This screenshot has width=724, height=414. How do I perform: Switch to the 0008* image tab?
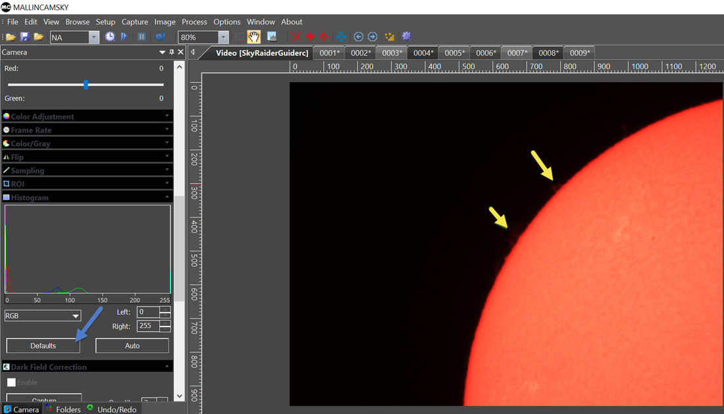[x=548, y=53]
